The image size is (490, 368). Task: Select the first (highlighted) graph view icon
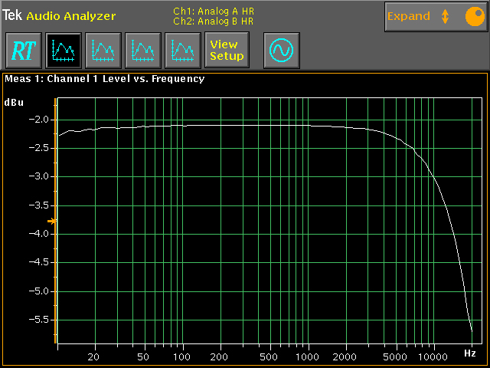coord(62,51)
